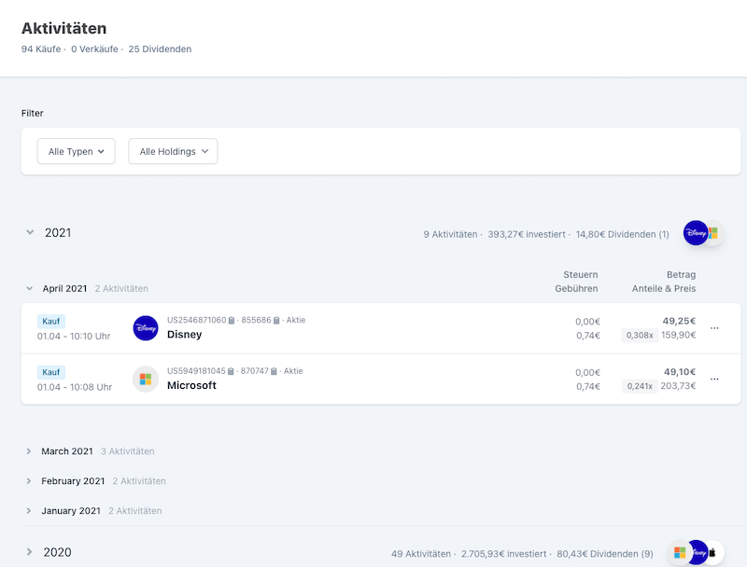The height and width of the screenshot is (567, 747).
Task: Open the Alle Holdings filter dropdown
Action: coord(173,151)
